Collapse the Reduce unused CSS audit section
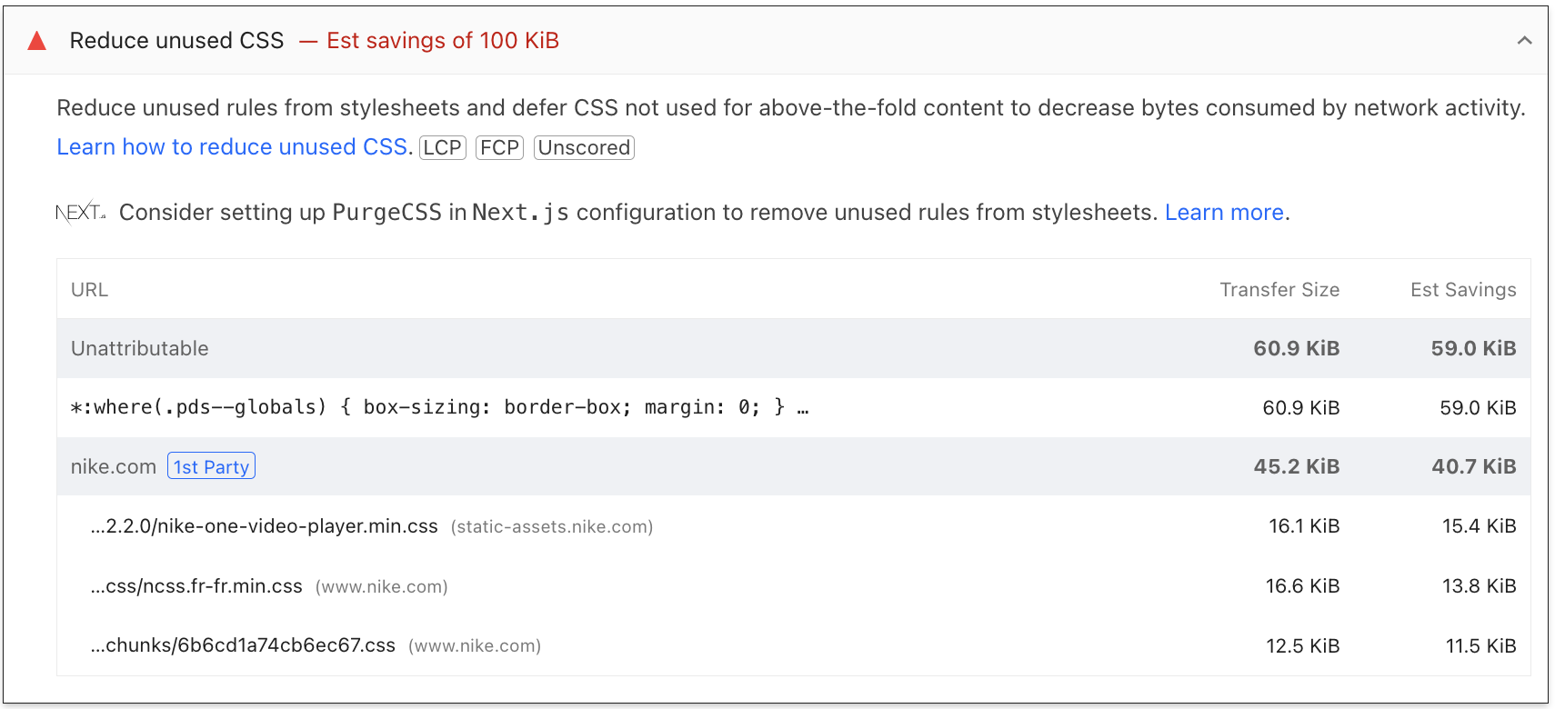Screen dimensions: 1555x709 (x=1524, y=40)
